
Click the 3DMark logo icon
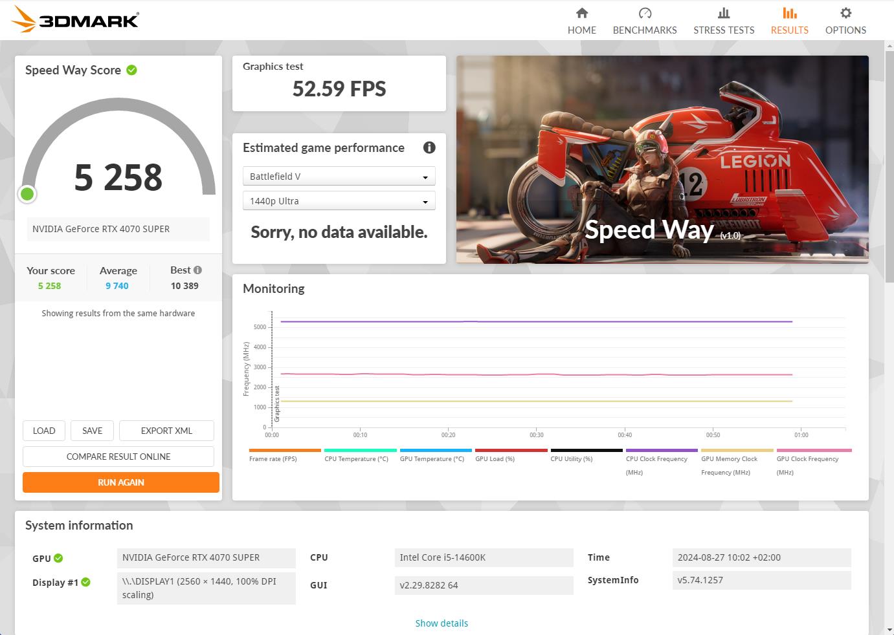(25, 19)
